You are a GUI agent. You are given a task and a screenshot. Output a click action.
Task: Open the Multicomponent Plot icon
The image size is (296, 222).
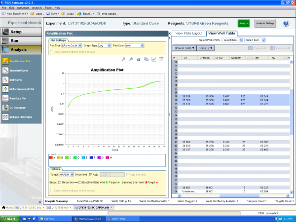pyautogui.click(x=5, y=89)
